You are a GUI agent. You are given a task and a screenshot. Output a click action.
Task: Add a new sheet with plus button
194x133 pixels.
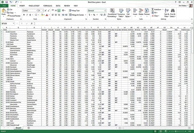coord(28,128)
